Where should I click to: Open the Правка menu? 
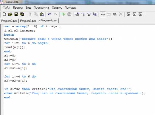tap(18, 7)
